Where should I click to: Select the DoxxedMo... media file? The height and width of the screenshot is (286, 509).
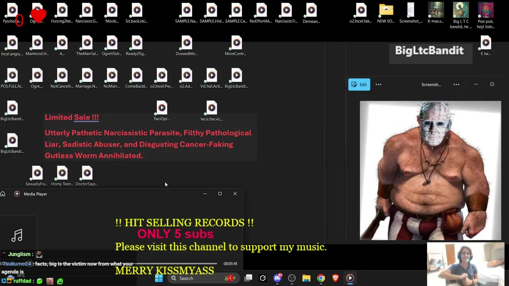click(187, 46)
